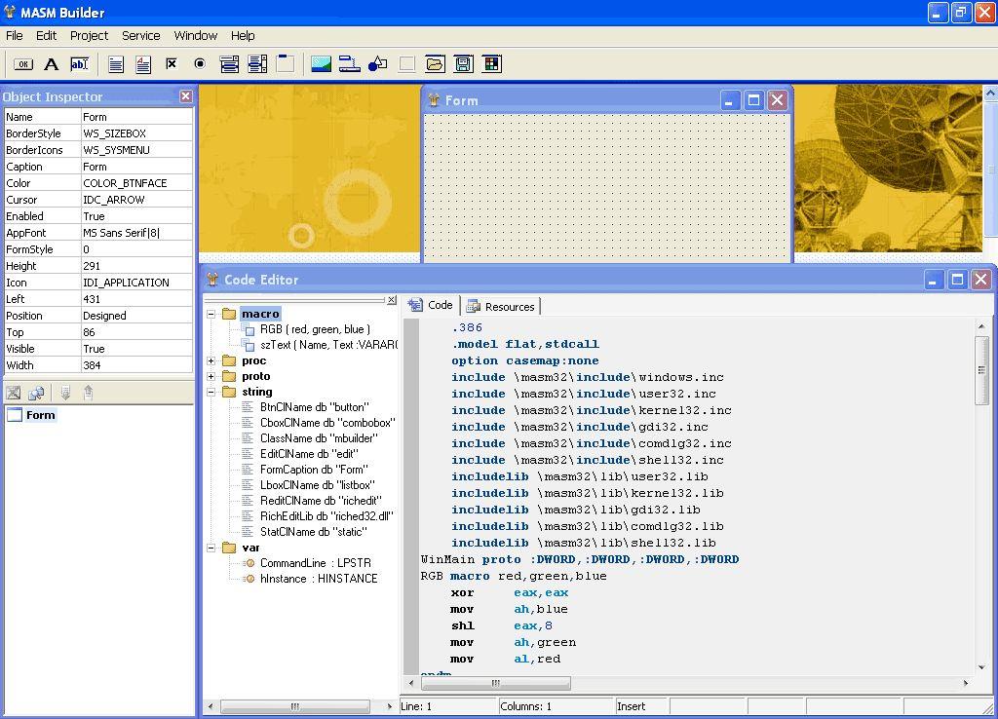998x719 pixels.
Task: Expand the proc folder node
Action: tap(211, 360)
